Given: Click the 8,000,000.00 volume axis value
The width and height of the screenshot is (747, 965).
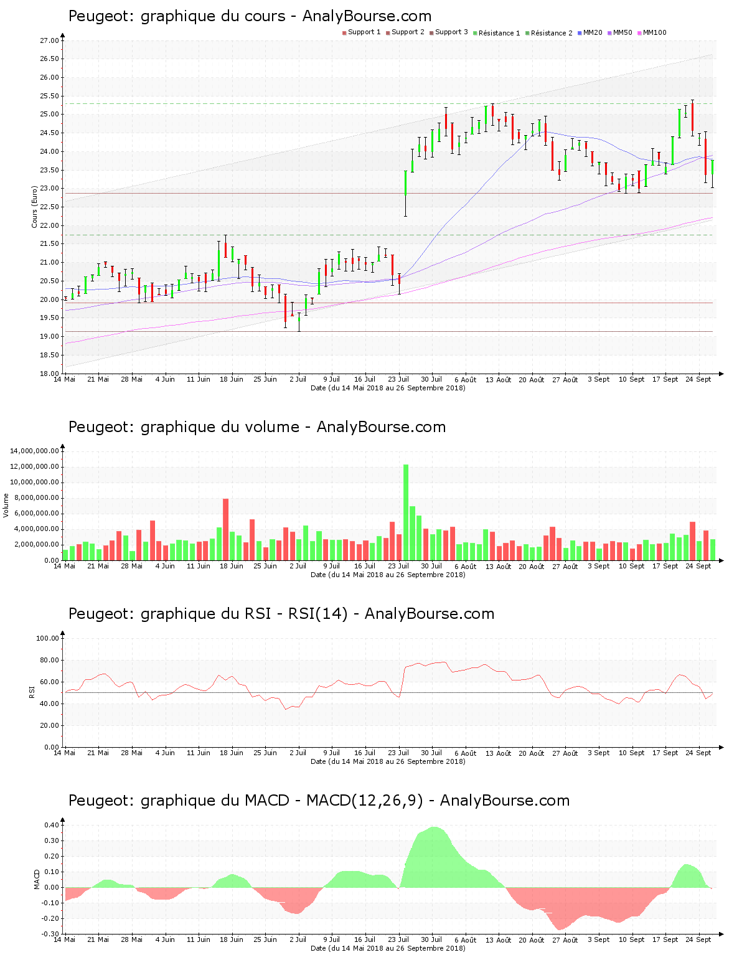Looking at the screenshot, I should pos(37,497).
